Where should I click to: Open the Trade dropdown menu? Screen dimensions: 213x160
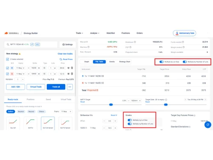(x=79, y=33)
